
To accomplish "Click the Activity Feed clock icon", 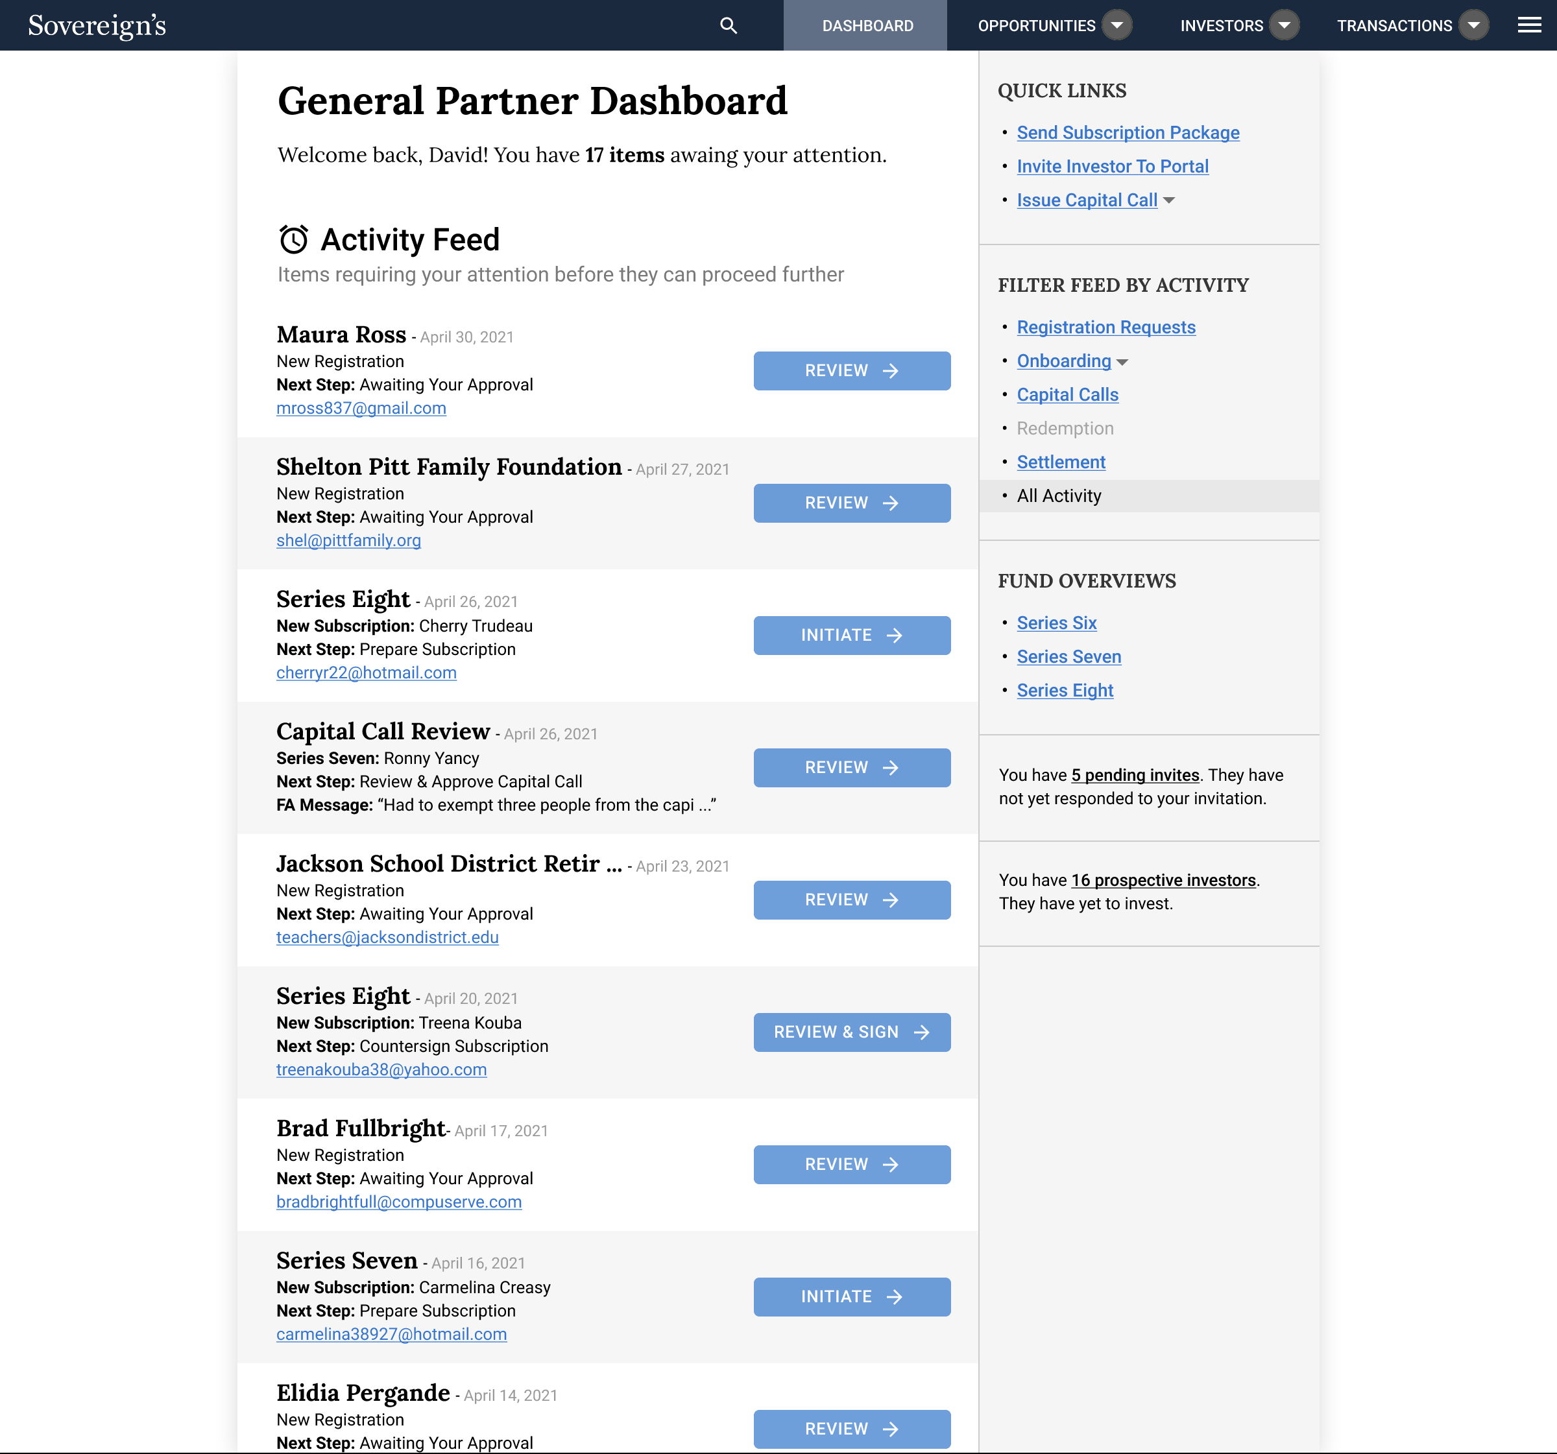I will [x=294, y=239].
